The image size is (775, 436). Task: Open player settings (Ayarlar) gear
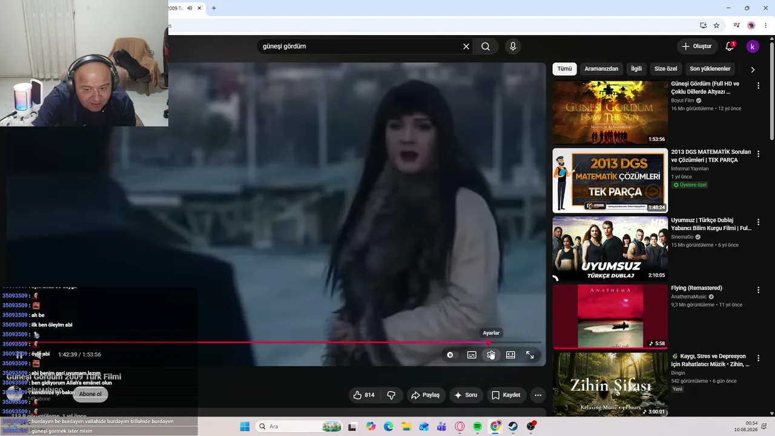[x=491, y=355]
